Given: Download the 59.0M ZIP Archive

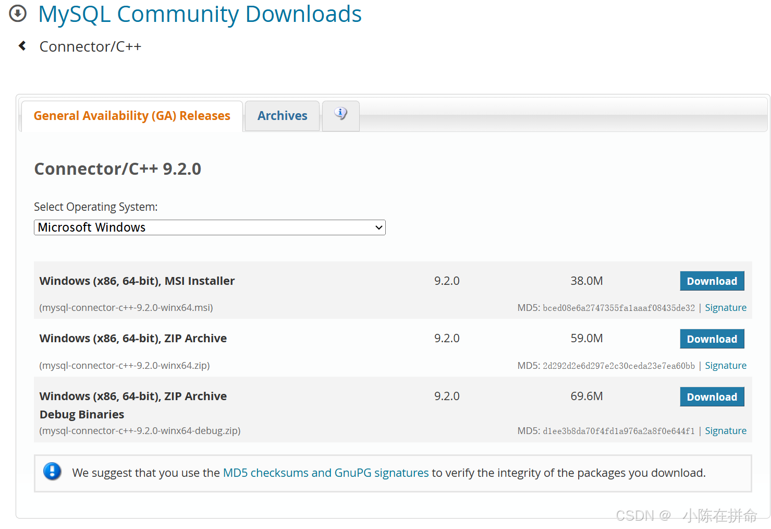Looking at the screenshot, I should pos(712,339).
